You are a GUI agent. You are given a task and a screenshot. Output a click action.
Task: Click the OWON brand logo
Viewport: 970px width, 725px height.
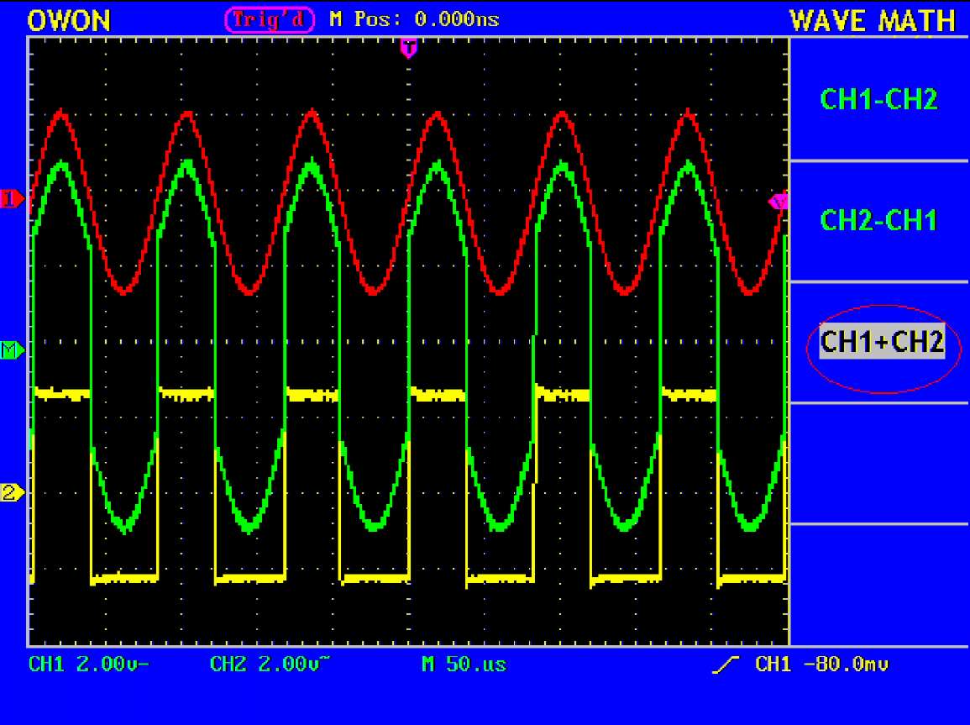point(69,21)
